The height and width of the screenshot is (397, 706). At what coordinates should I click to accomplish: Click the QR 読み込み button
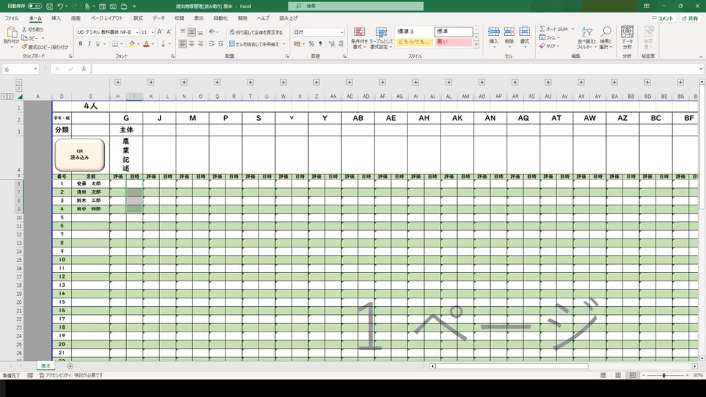click(x=80, y=155)
